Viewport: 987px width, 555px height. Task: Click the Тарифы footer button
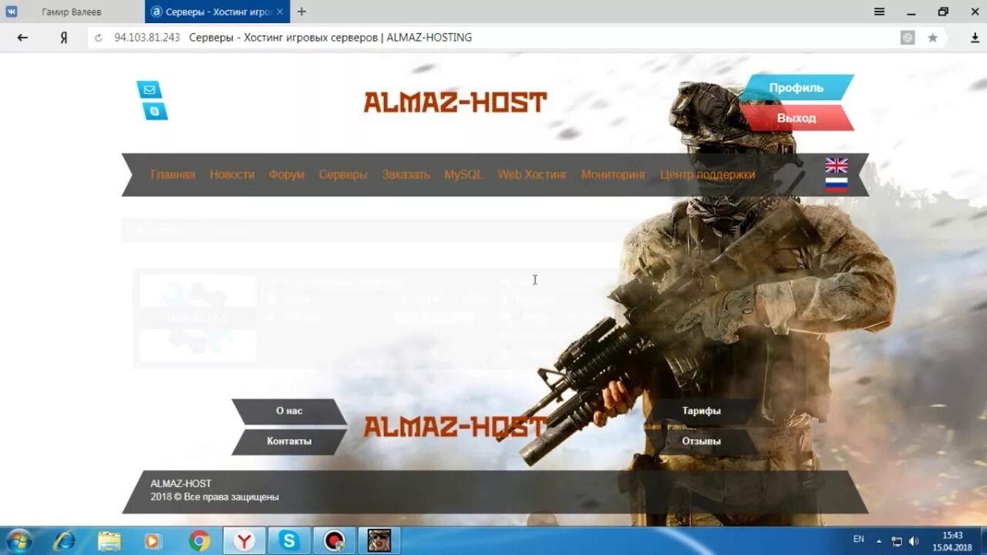coord(701,411)
